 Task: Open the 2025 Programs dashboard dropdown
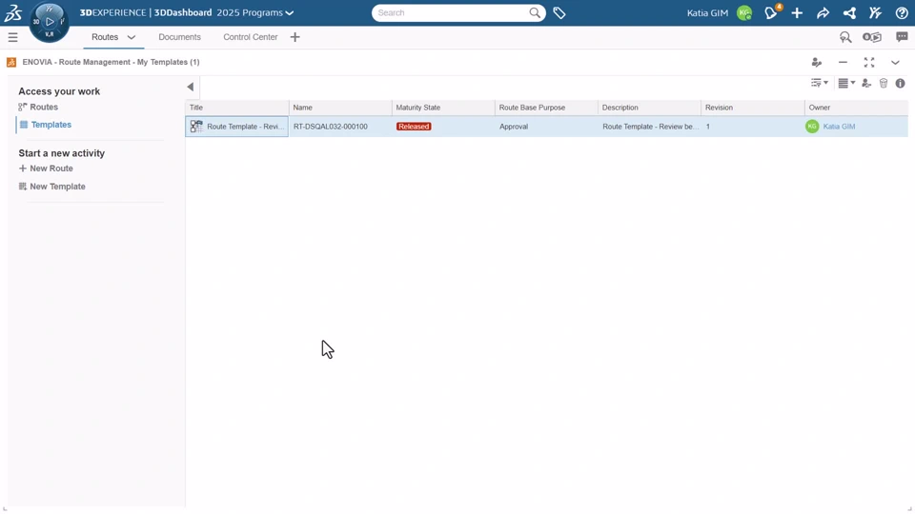[255, 12]
